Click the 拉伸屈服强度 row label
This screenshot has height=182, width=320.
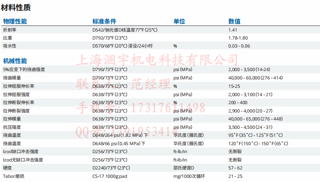[16, 95]
